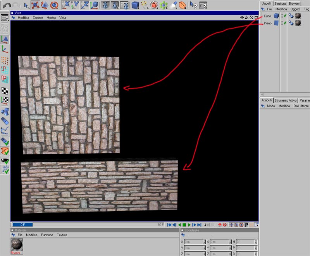The image size is (310, 256).
Task: Click timeline frame slider at 0 F
Action: pos(22,225)
